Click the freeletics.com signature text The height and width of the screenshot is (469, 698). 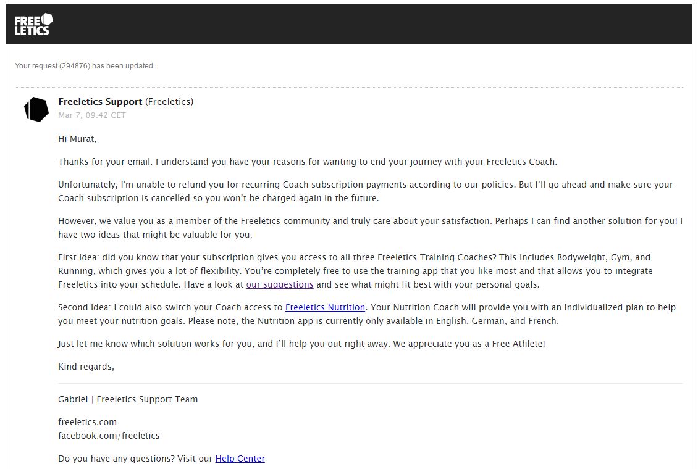pyautogui.click(x=87, y=422)
